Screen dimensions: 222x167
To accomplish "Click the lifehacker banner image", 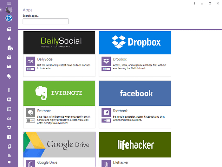I will click(x=135, y=145).
